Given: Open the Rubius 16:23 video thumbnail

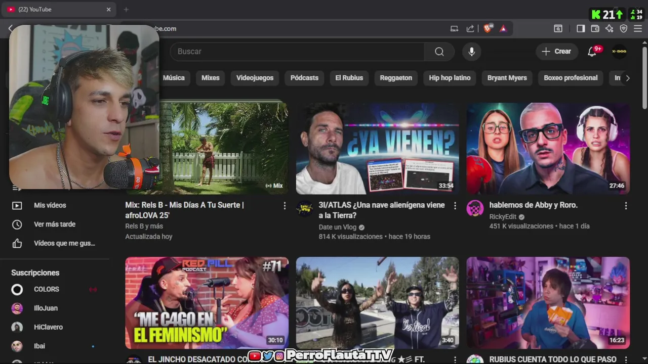Looking at the screenshot, I should [548, 303].
